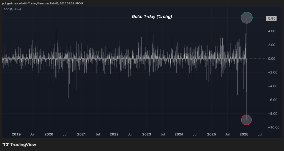Select the 2021 label on time axis
The image size is (284, 151).
81,134
